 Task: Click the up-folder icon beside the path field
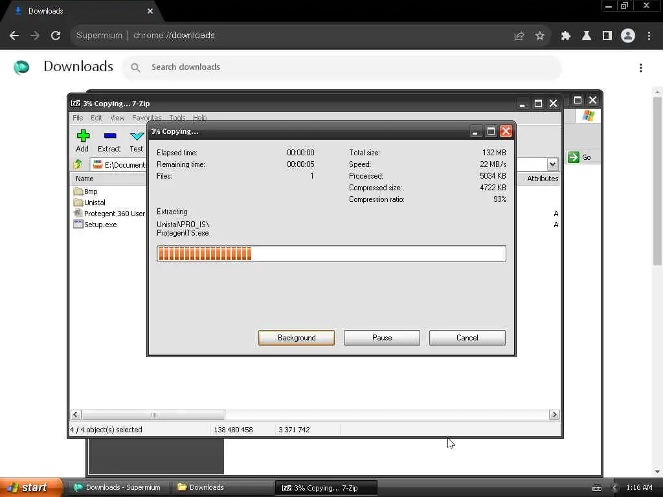(x=78, y=164)
